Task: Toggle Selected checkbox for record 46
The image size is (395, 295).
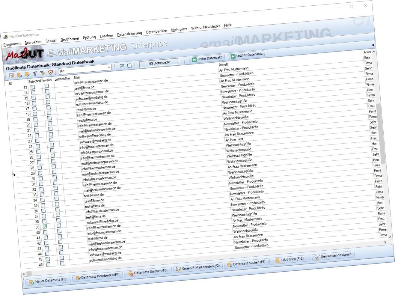Action: click(48, 264)
